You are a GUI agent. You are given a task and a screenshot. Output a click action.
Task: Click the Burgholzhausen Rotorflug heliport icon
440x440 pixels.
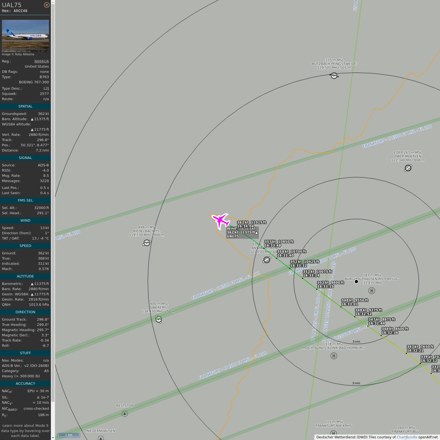372,291
